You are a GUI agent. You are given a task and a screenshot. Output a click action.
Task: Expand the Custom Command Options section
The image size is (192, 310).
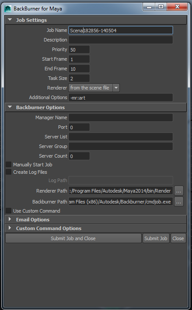10,228
